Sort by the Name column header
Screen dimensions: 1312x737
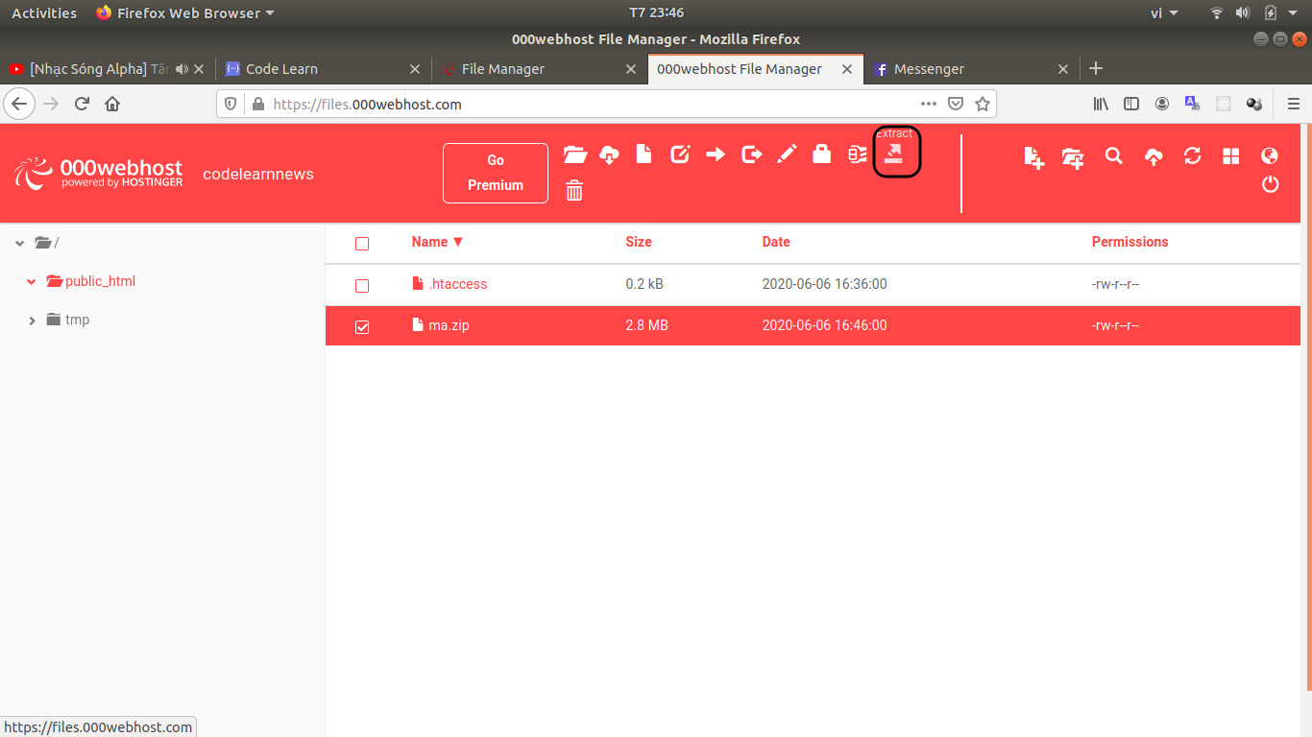[x=437, y=242]
